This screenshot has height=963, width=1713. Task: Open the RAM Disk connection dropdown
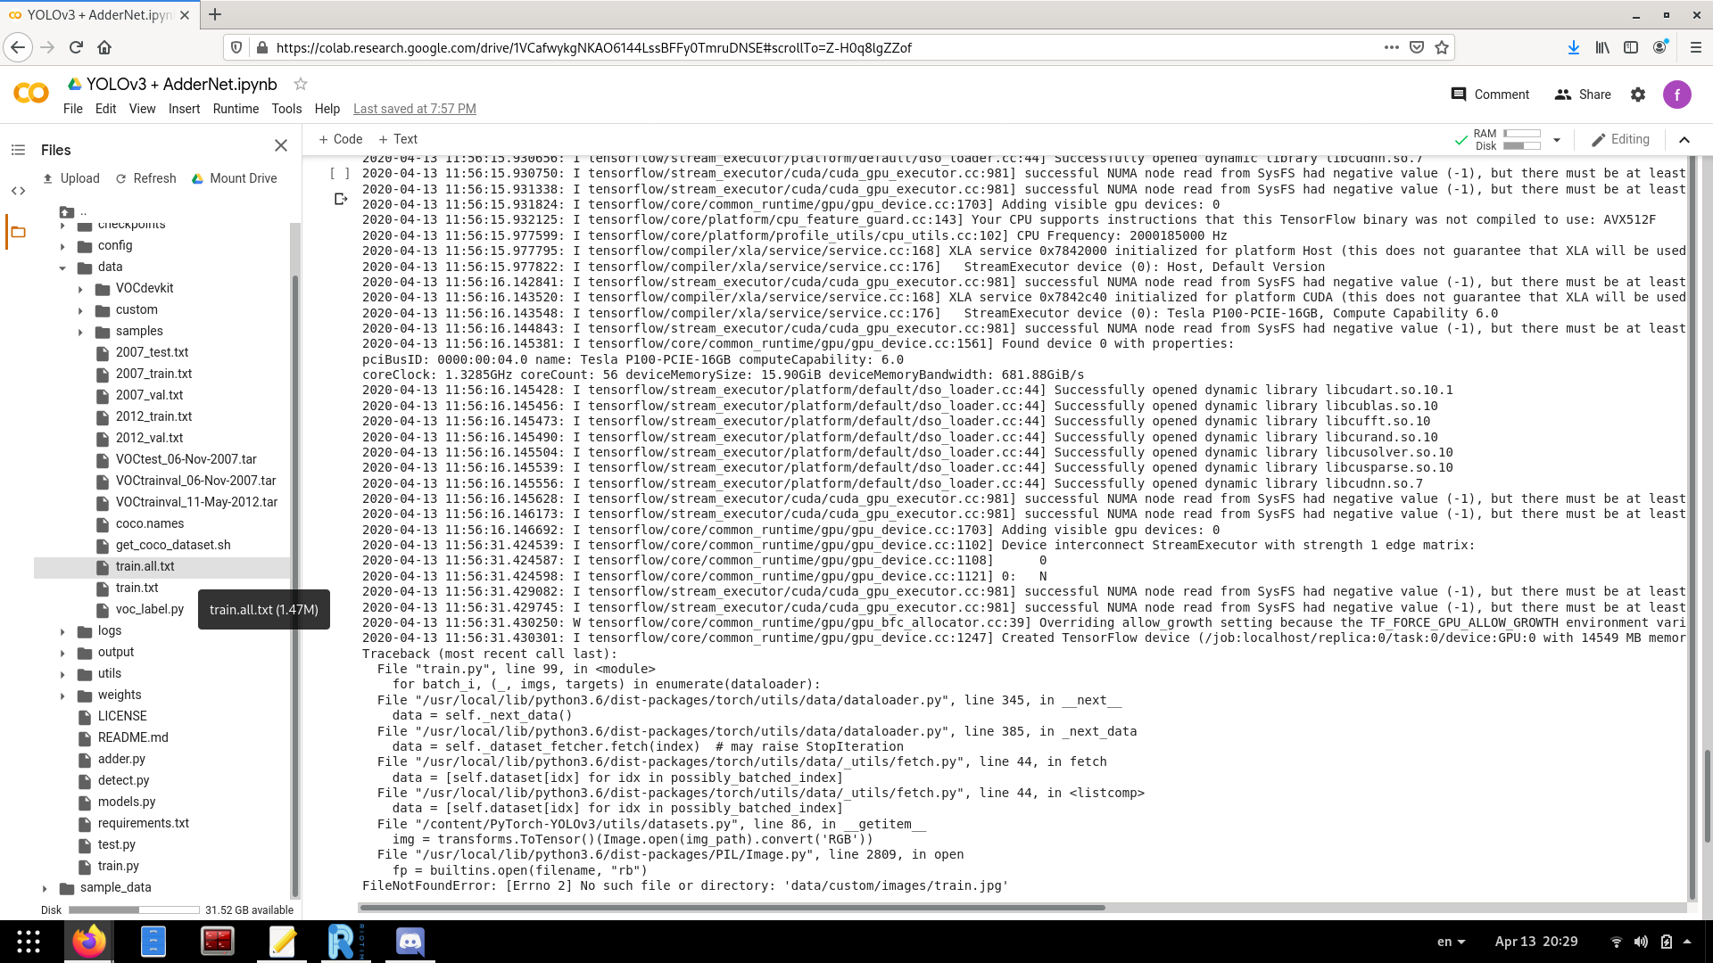click(1557, 140)
